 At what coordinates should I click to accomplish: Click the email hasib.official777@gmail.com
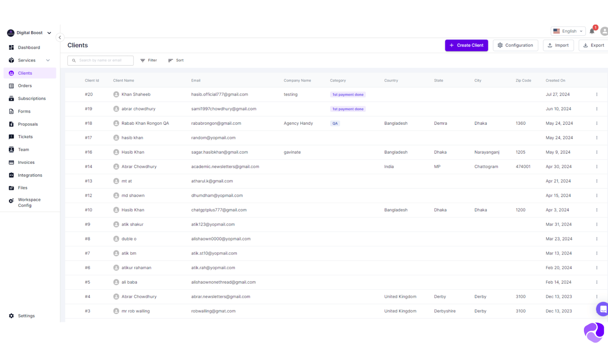coord(220,95)
